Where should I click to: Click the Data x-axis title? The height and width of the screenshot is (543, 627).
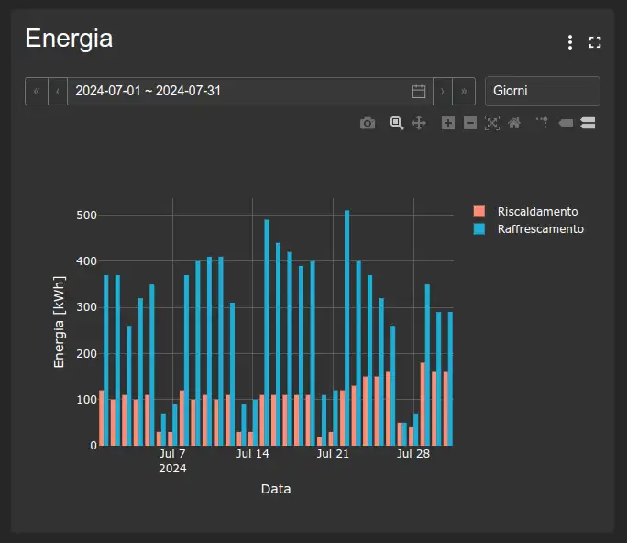[x=276, y=489]
